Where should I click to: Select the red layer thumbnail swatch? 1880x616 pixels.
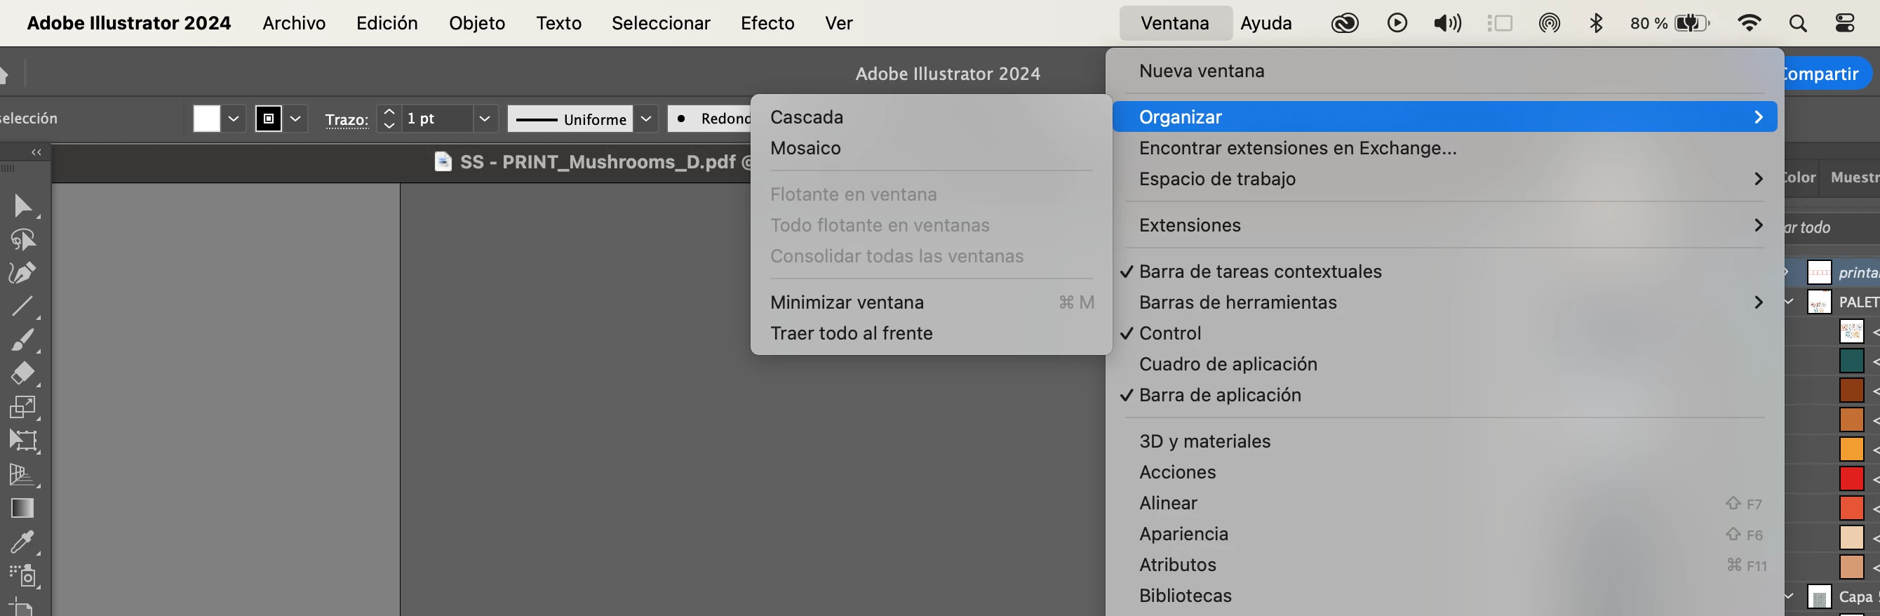click(x=1851, y=478)
